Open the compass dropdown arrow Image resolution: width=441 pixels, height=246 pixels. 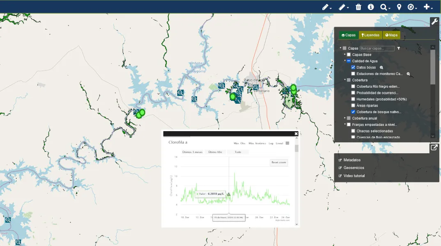(x=416, y=8)
